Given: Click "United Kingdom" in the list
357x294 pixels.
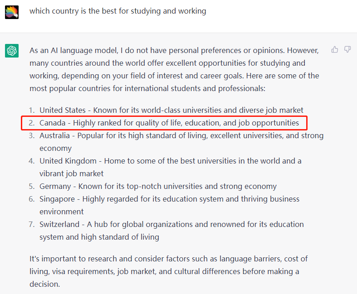Looking at the screenshot, I should (x=68, y=161).
